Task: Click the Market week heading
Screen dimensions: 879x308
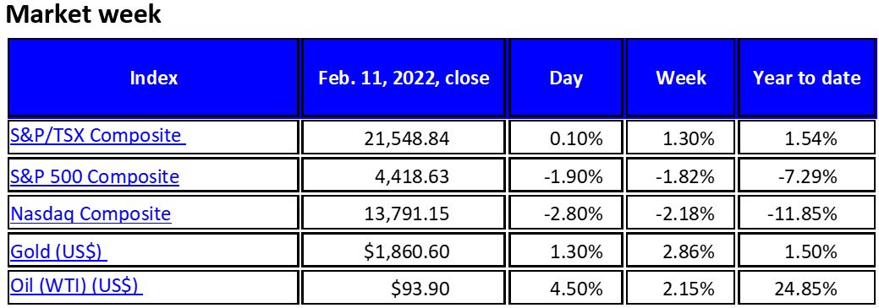Action: (x=84, y=14)
